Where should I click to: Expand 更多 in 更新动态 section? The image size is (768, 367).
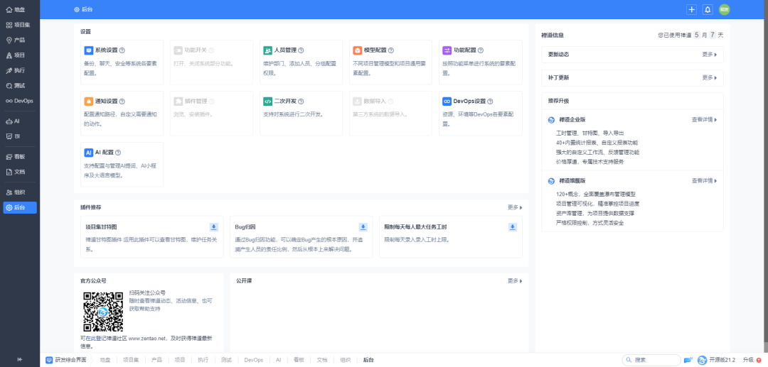click(x=709, y=55)
